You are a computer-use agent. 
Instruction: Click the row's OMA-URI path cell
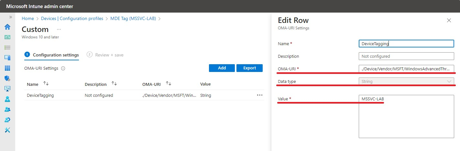click(169, 95)
